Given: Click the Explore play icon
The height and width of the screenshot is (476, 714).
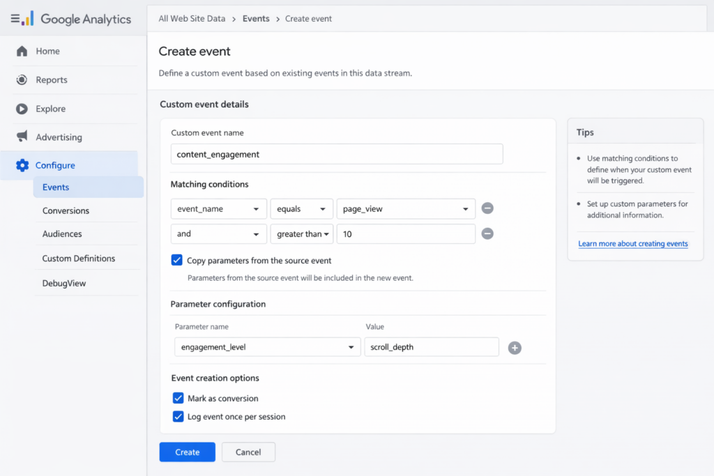Looking at the screenshot, I should pyautogui.click(x=22, y=108).
